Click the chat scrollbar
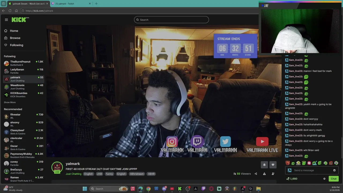This screenshot has width=343, height=193. point(342,147)
